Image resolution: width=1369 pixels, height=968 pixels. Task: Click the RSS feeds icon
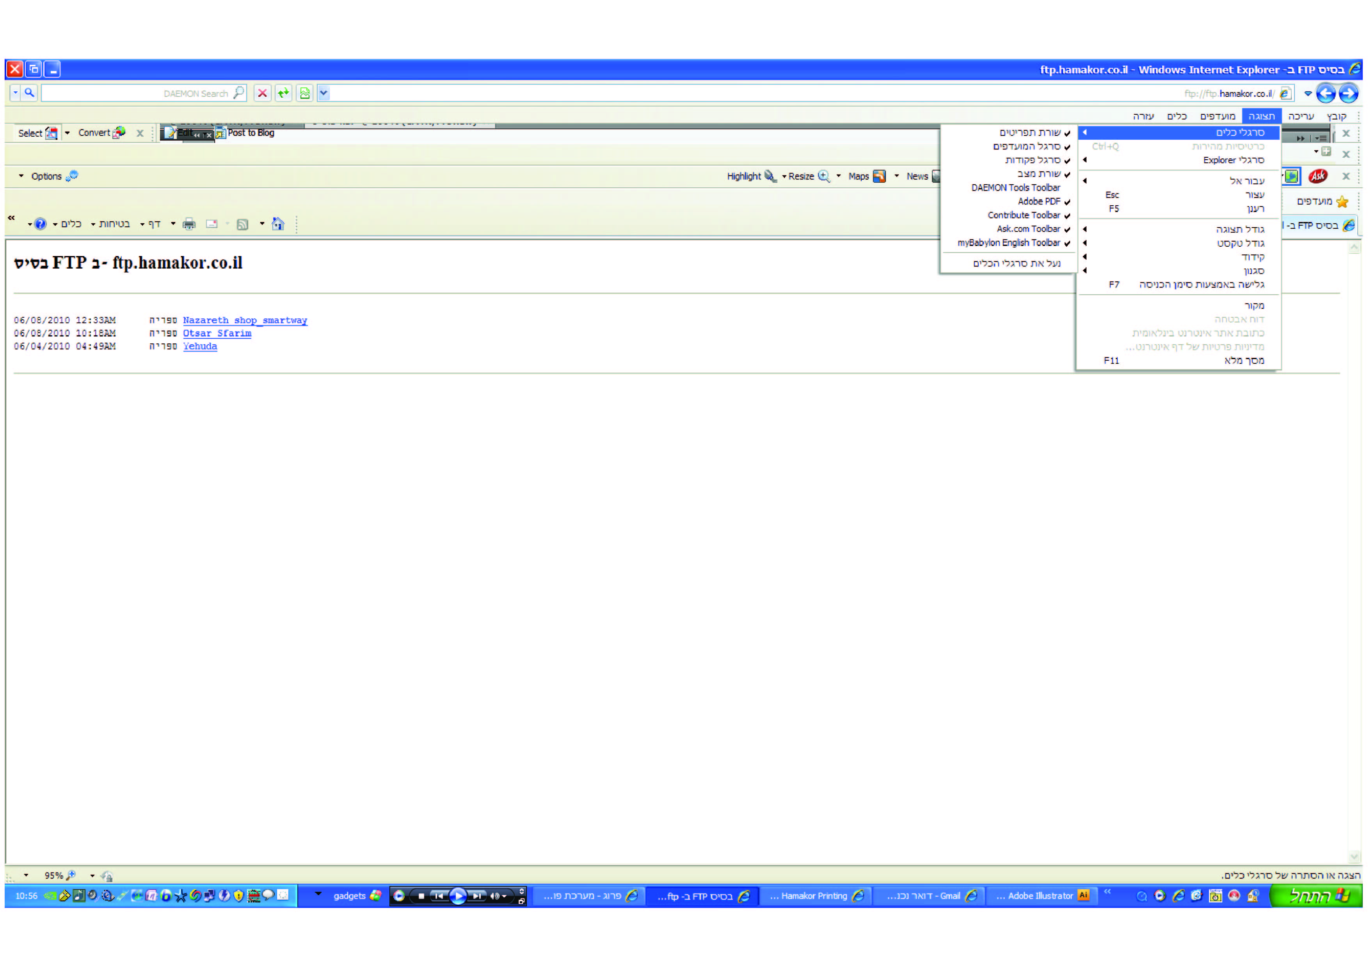(x=242, y=224)
